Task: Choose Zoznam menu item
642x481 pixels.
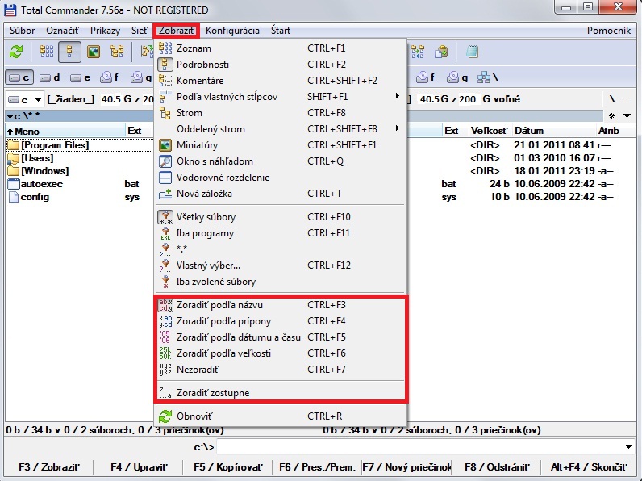Action: tap(281, 48)
